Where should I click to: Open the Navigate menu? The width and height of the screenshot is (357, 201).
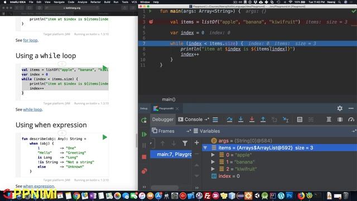tap(59, 2)
